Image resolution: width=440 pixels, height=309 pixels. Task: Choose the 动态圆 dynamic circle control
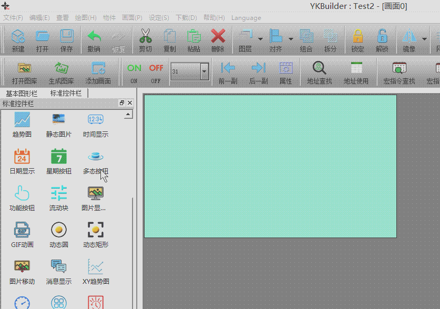click(x=59, y=234)
